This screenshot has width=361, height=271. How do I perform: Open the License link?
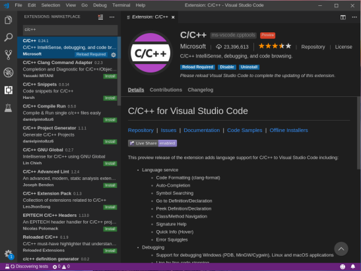tap(343, 47)
